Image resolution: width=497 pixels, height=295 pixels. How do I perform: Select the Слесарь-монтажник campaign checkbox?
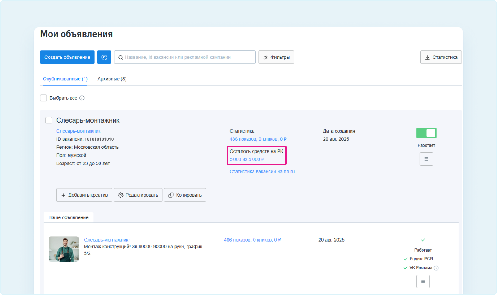49,120
